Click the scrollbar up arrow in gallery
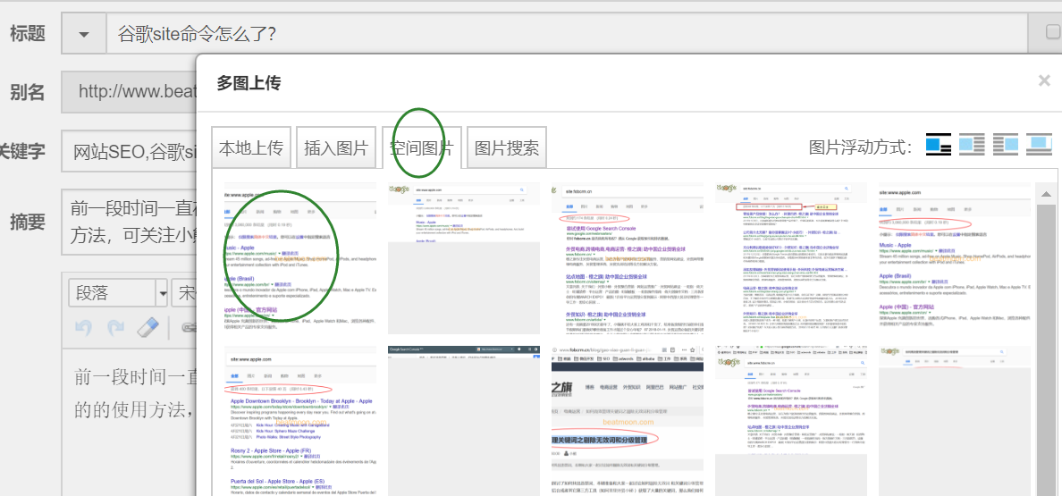Image resolution: width=1062 pixels, height=496 pixels. (1046, 194)
